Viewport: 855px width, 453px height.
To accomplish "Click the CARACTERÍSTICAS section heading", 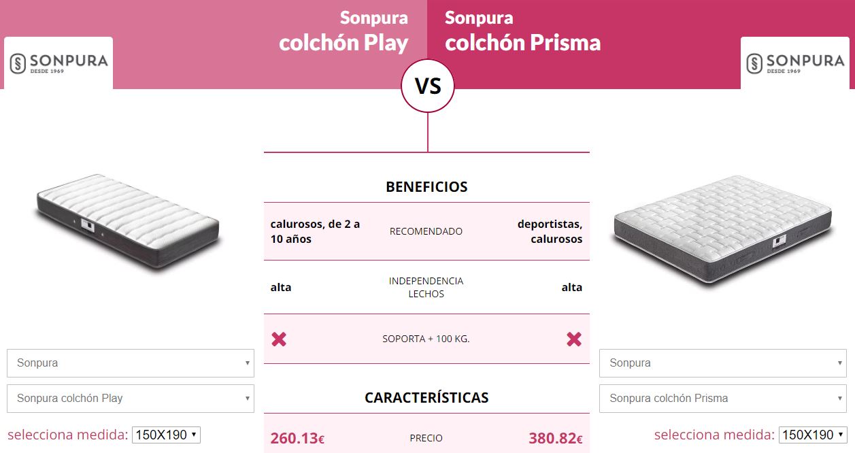I will point(426,398).
